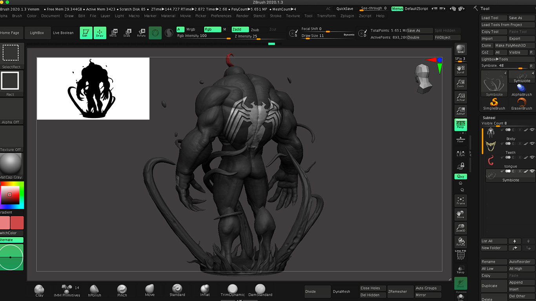Toggle Transp transparency
The height and width of the screenshot is (301, 536).
[461, 269]
